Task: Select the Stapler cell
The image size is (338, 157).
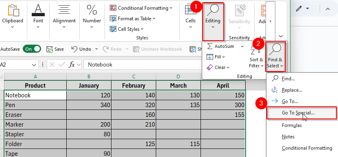Action: (x=35, y=134)
